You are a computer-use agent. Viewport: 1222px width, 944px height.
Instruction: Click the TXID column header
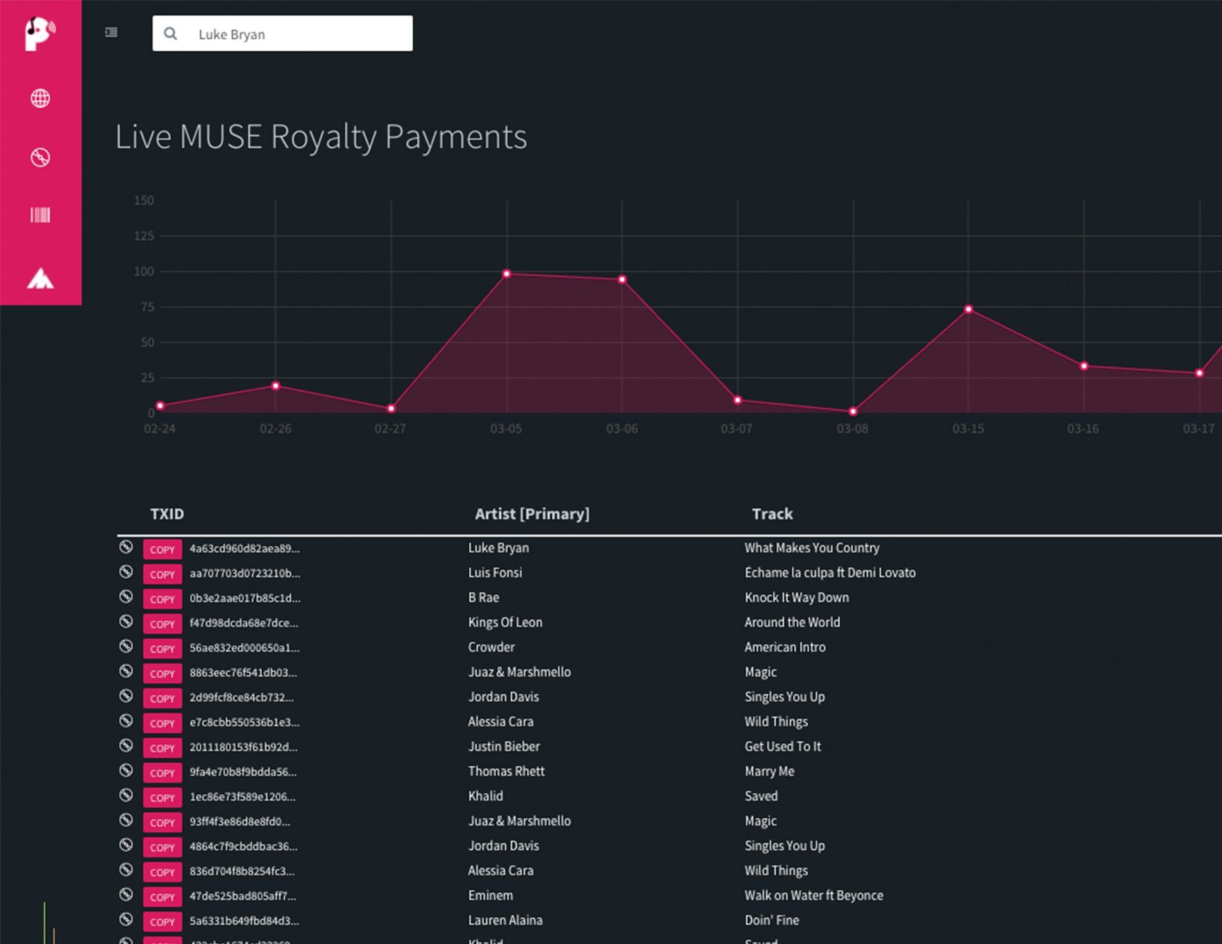click(x=167, y=513)
